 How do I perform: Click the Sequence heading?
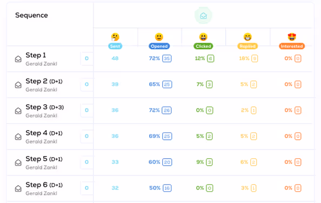(x=31, y=15)
